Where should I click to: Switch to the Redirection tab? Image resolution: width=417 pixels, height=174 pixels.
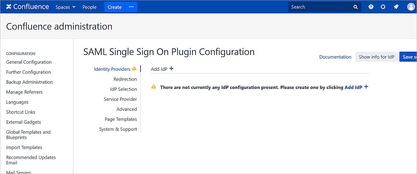click(125, 79)
